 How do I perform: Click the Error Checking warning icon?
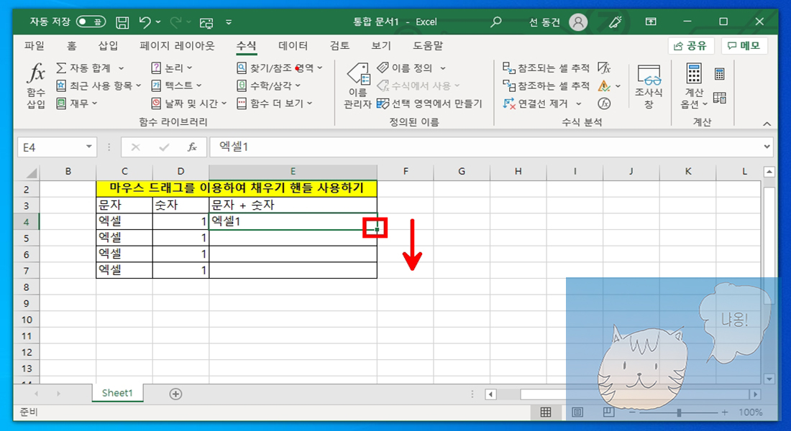(x=604, y=85)
